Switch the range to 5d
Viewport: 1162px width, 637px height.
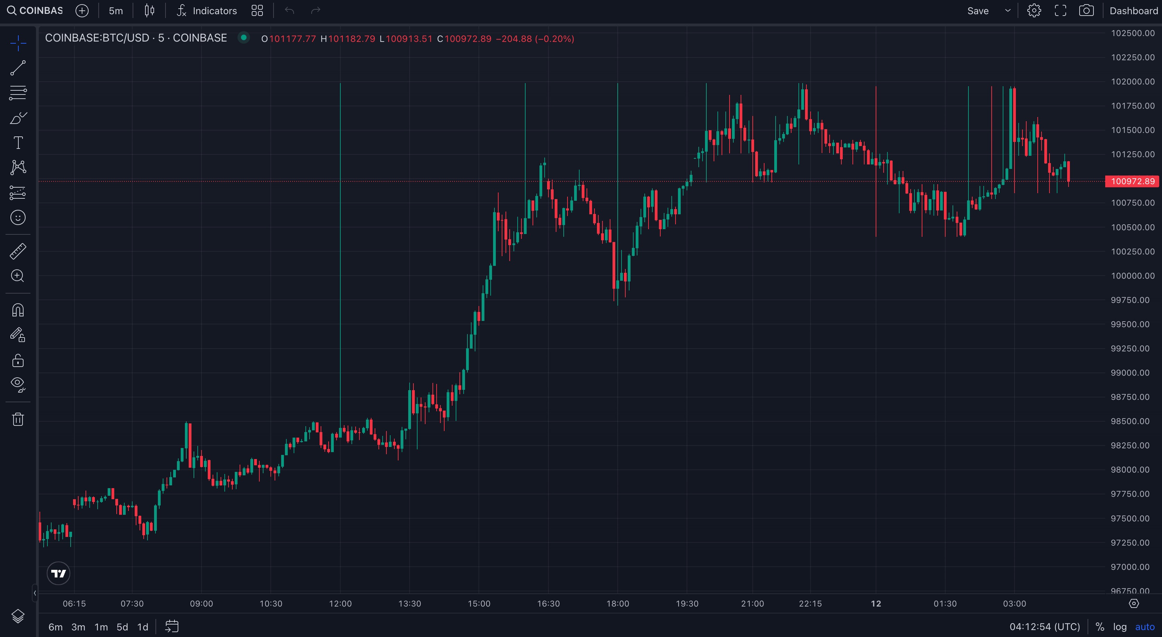(122, 627)
